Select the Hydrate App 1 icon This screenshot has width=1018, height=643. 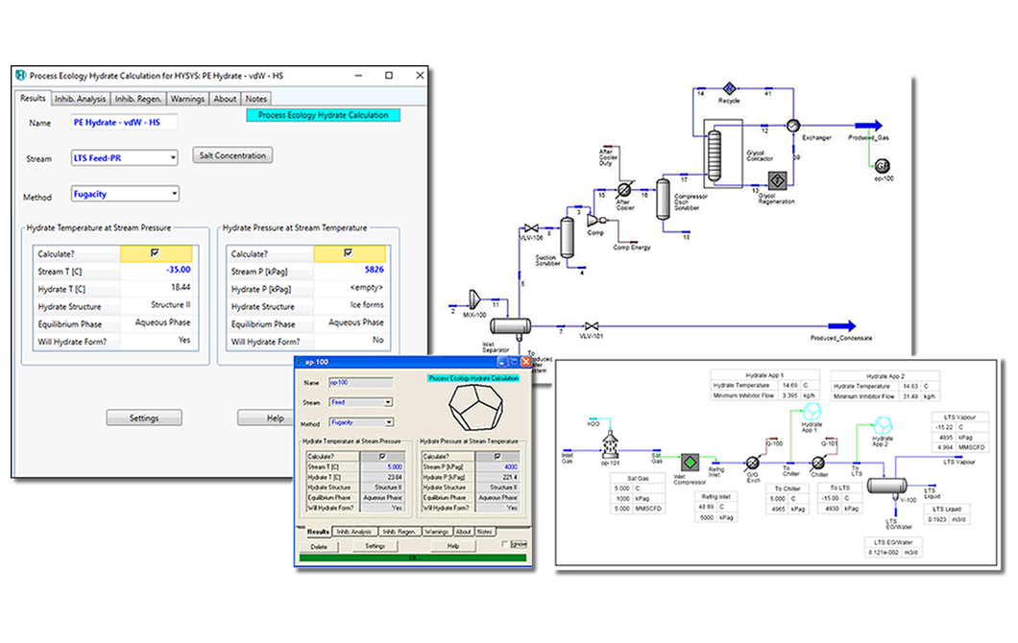(812, 412)
